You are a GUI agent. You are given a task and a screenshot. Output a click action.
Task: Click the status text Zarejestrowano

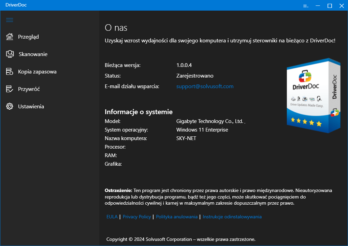point(195,76)
